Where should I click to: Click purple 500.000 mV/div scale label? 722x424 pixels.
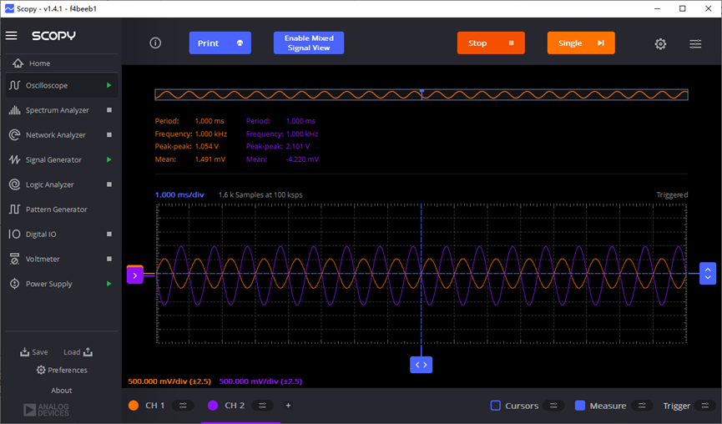pyautogui.click(x=260, y=381)
